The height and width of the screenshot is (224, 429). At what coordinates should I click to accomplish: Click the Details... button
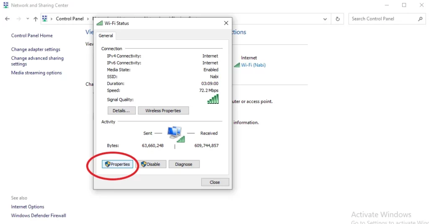tap(121, 111)
